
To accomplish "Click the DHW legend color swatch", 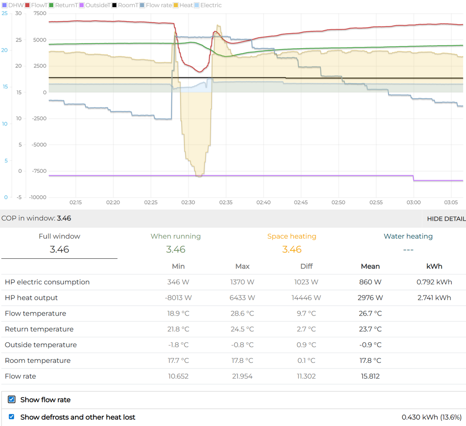I will pos(5,5).
